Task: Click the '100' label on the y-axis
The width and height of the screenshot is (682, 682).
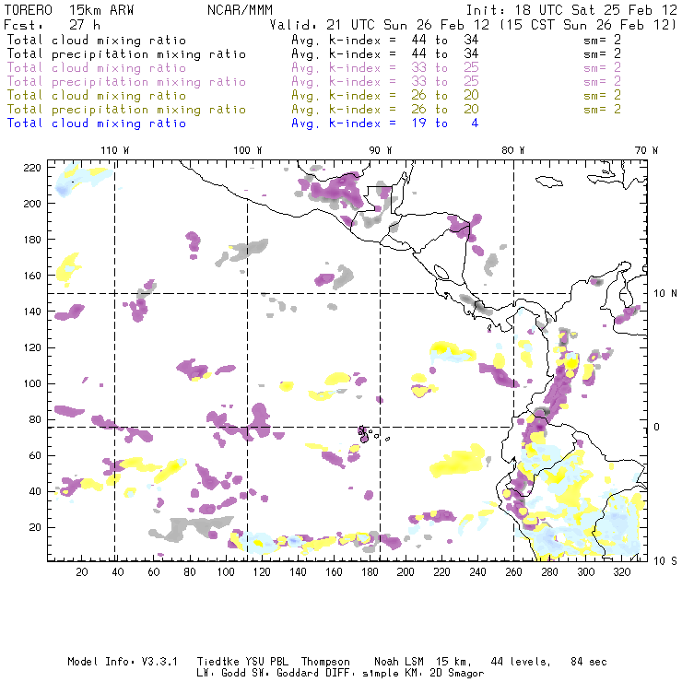Action: coord(32,383)
